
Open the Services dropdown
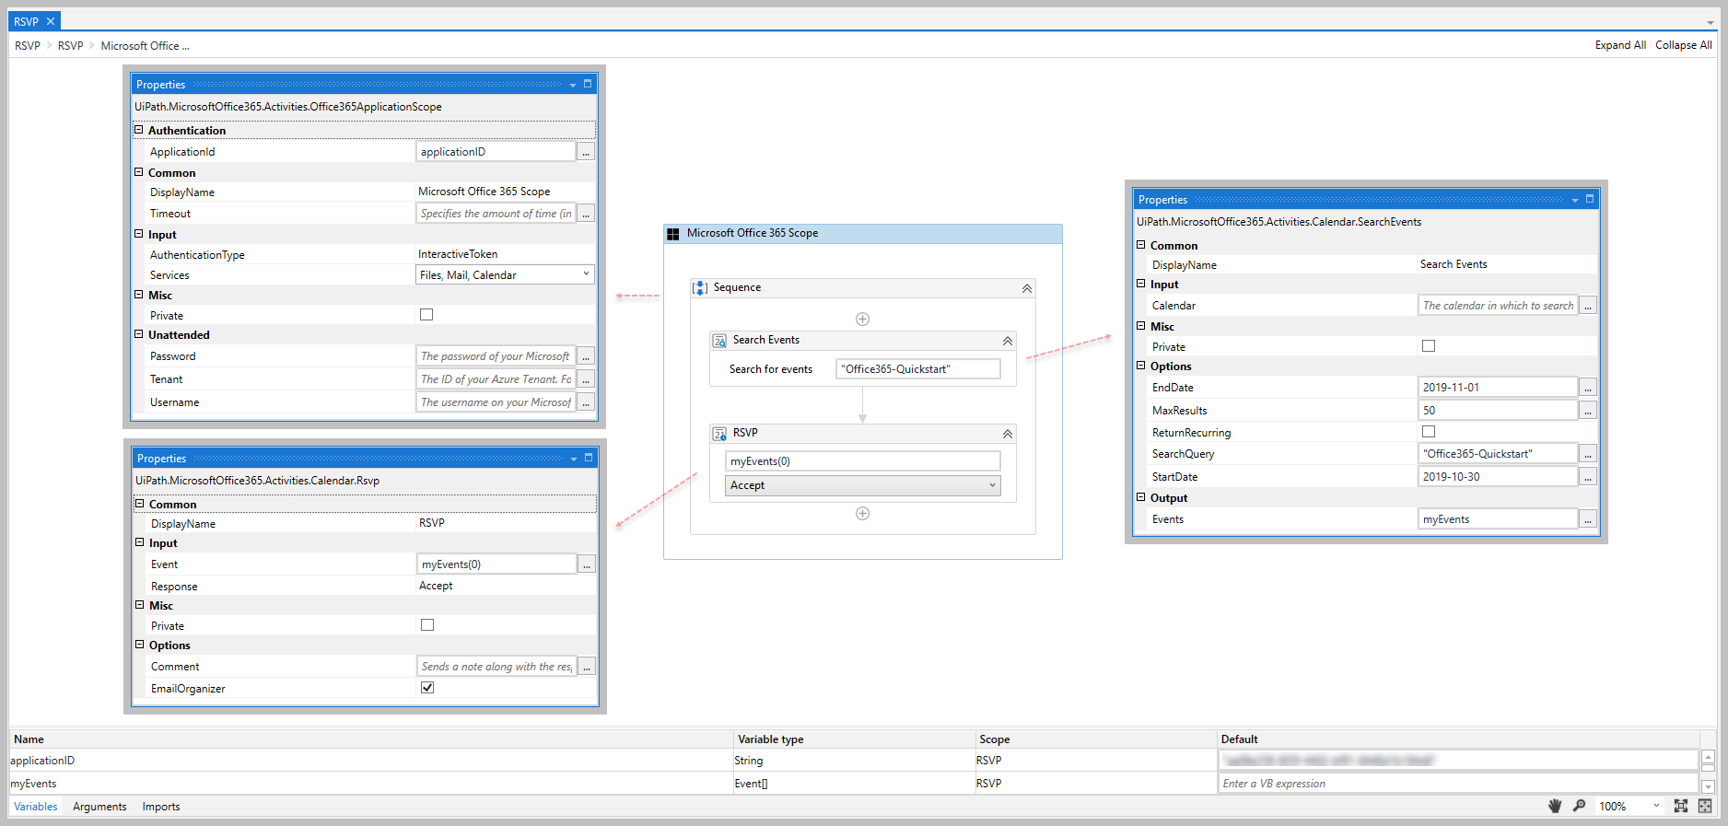[505, 274]
